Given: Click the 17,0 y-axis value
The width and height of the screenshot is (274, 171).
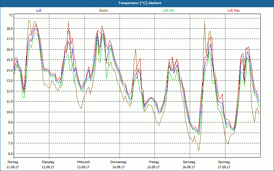Looking at the screenshot, I should coord(10,39).
